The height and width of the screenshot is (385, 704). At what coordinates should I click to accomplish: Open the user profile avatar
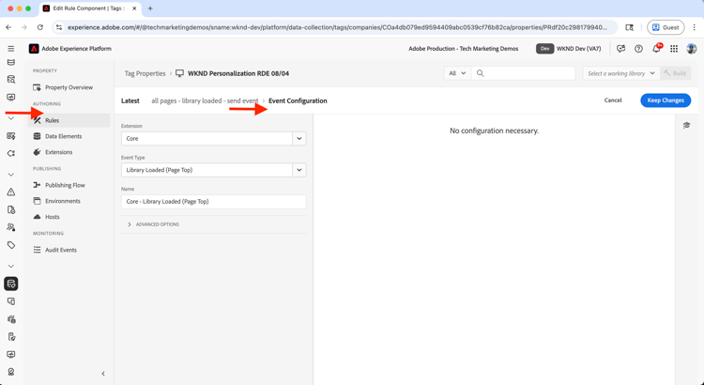pyautogui.click(x=692, y=49)
